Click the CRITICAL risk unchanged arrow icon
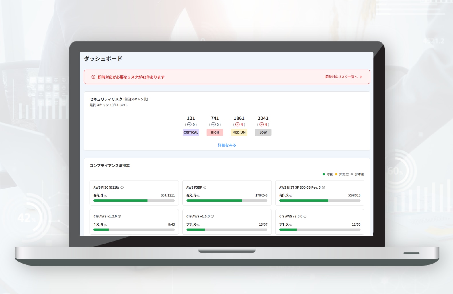 pos(189,124)
